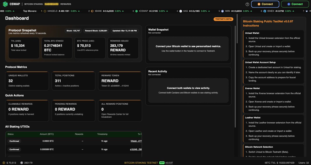Screen dimensions: 311x165
Task: Click the tIAG token icon in the ticker
Action: tap(180, 11)
